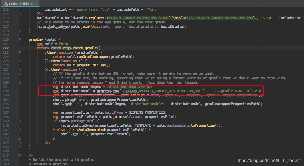Screen dimensions: 304x166
Task: Click TEMPLATE constant on line 240
Action: [143, 125]
